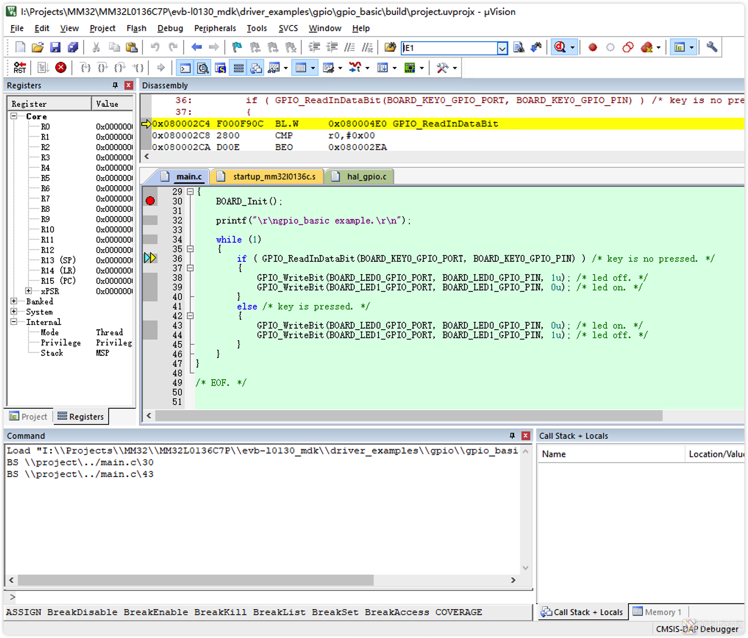748x638 pixels.
Task: Toggle Memory Window button
Action: click(x=301, y=68)
